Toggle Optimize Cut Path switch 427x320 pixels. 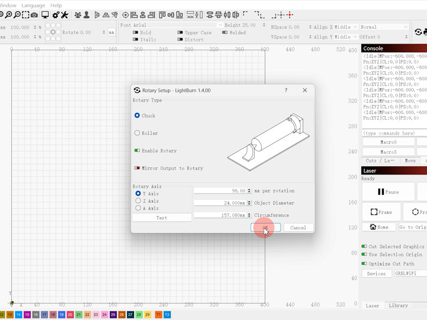[x=364, y=263]
